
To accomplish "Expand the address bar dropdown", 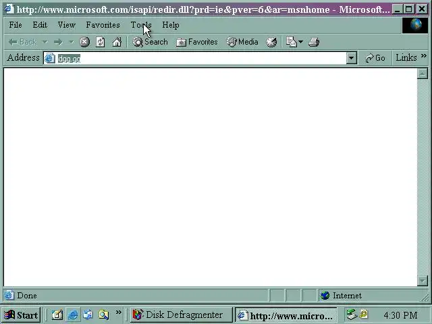I will tap(351, 58).
